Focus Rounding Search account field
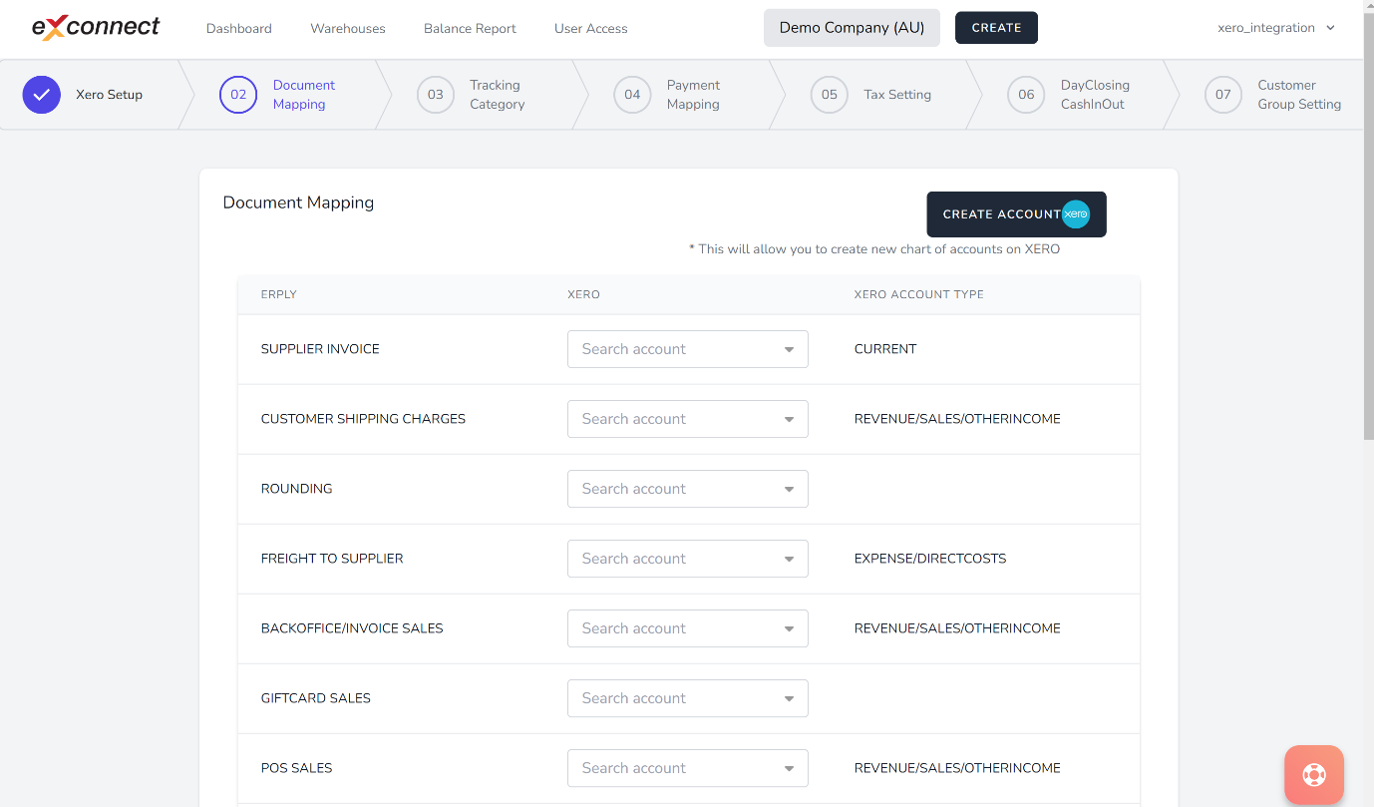 688,489
